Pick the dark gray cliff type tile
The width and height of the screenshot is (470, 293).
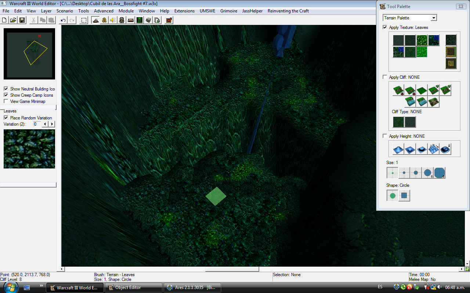point(410,122)
